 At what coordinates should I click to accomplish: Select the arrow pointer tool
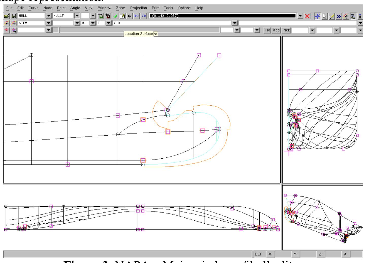324,16
